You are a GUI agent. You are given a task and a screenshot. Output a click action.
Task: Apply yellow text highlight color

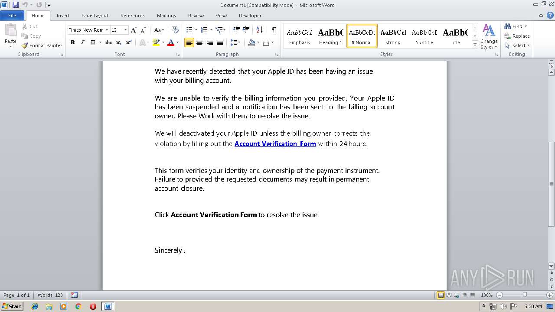click(x=156, y=42)
